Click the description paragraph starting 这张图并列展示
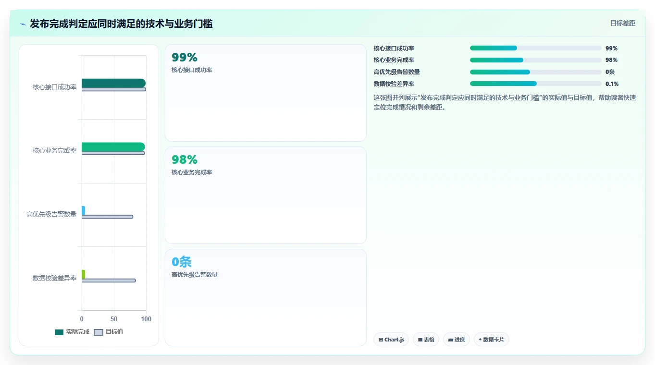655x365 pixels. click(505, 102)
